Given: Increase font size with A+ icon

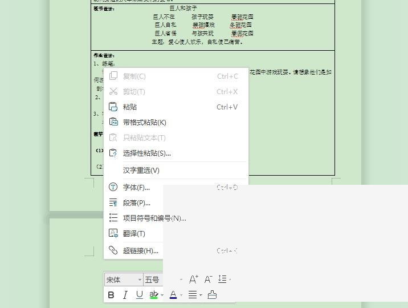Looking at the screenshot, I should tap(194, 279).
